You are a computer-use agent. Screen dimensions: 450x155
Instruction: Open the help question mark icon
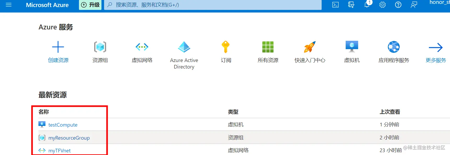point(398,5)
